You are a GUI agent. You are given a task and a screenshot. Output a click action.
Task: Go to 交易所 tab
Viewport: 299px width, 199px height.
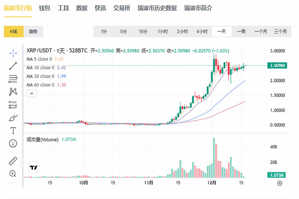[x=121, y=8]
